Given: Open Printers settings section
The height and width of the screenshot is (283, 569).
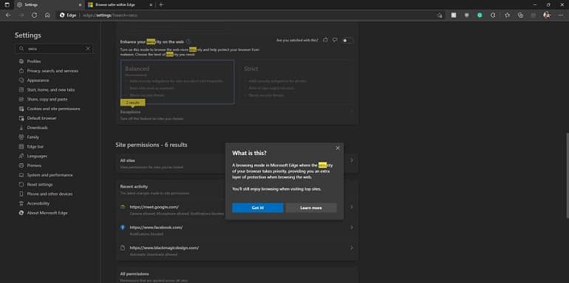Looking at the screenshot, I should pyautogui.click(x=34, y=166).
